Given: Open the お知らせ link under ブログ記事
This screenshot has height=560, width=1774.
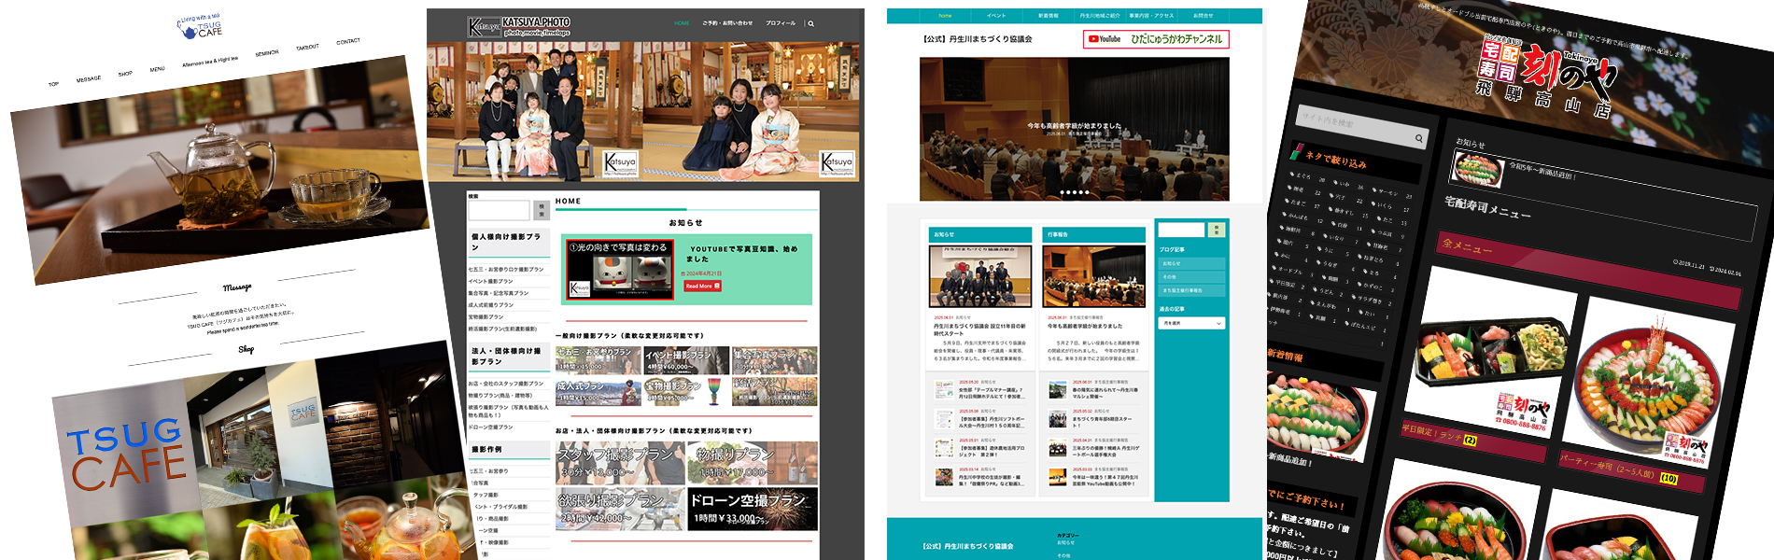Looking at the screenshot, I should coord(1191,263).
